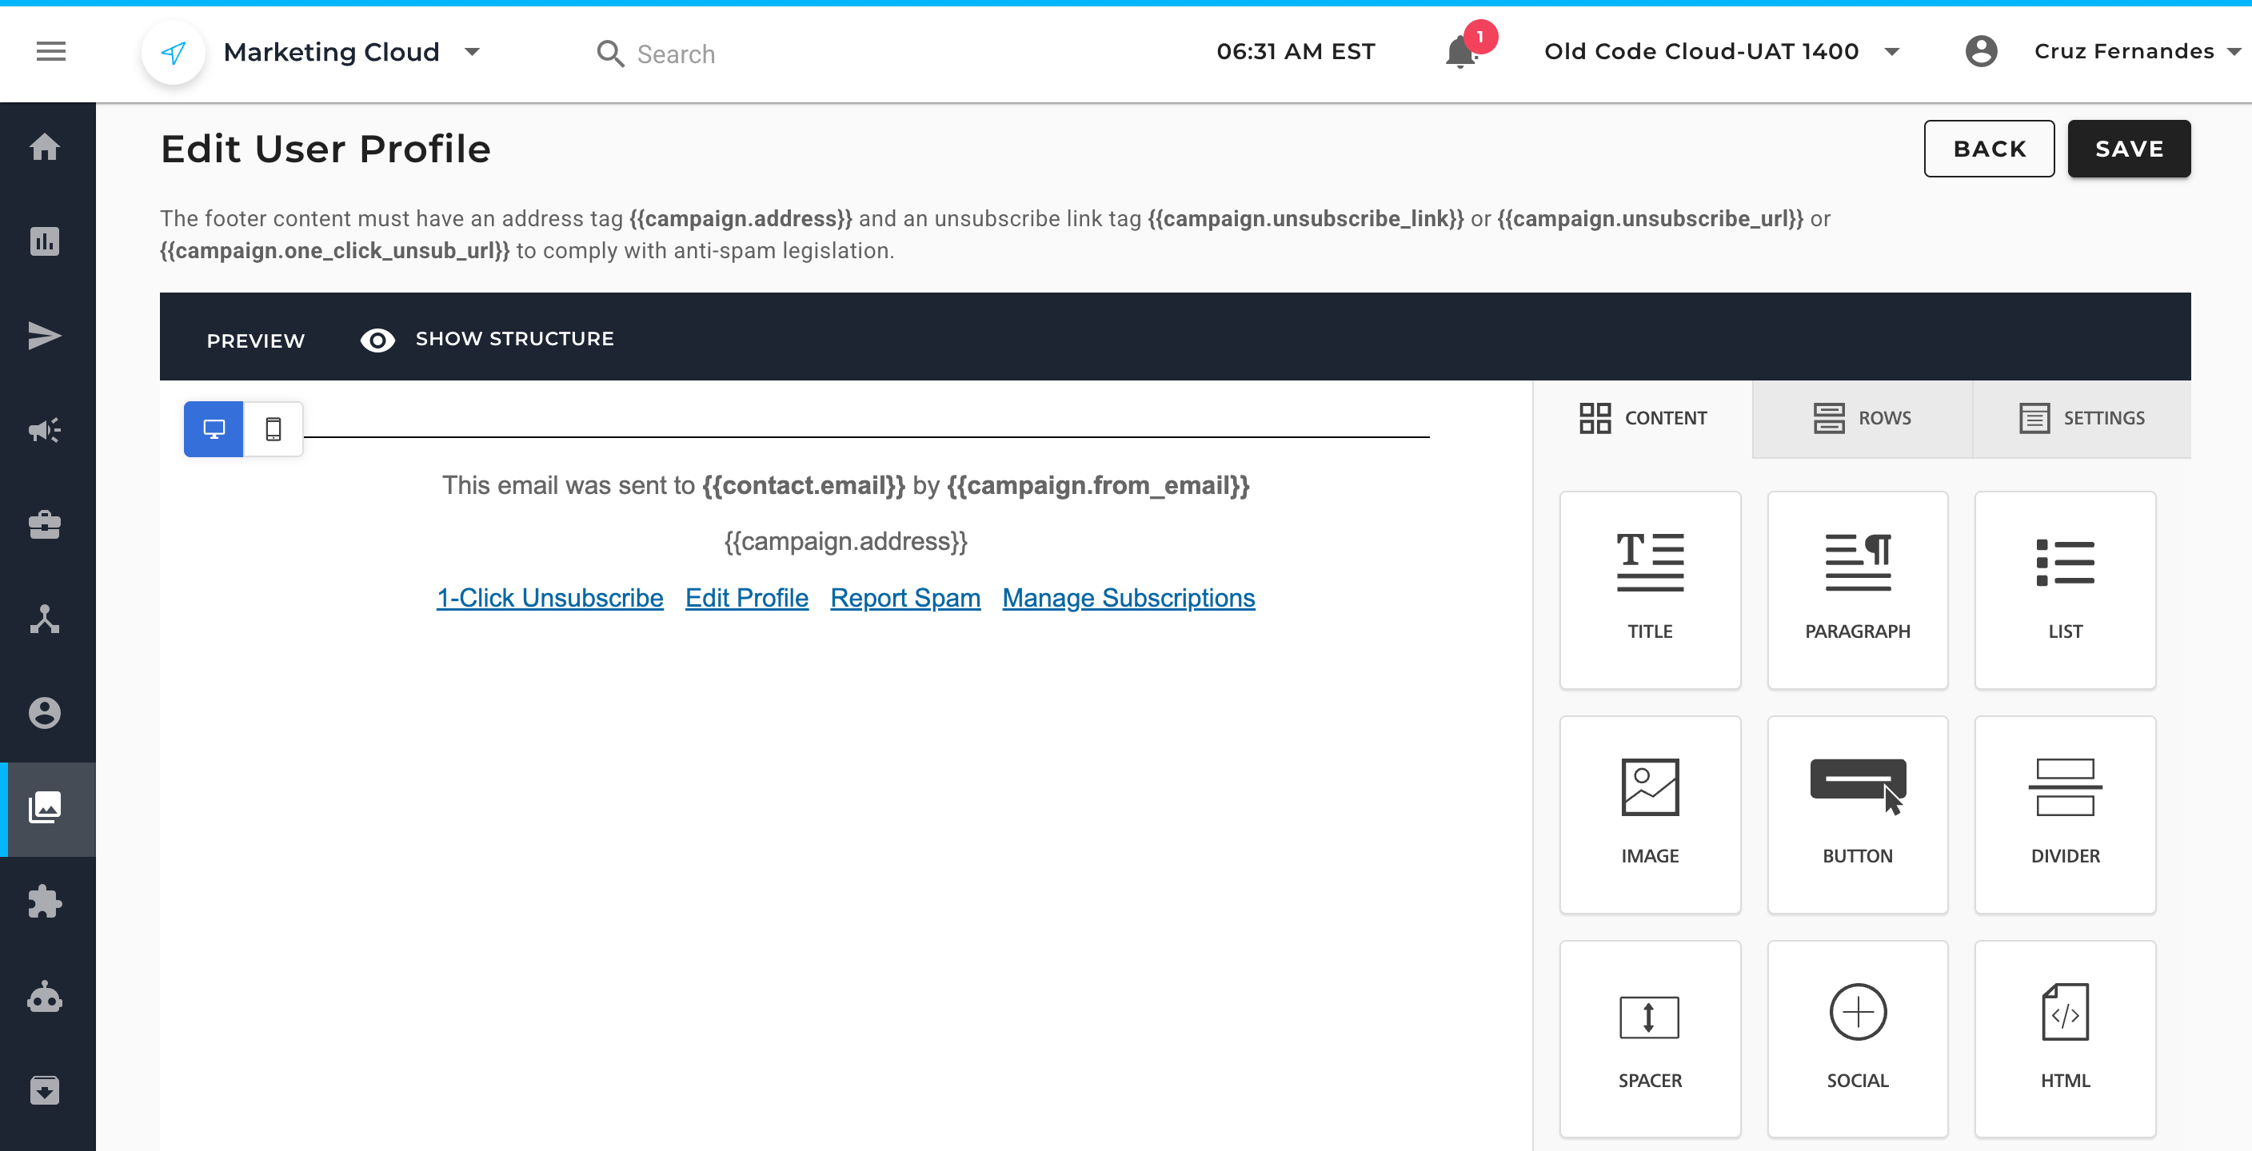Viewport: 2252px width, 1151px height.
Task: Toggle Show Structure eye icon
Action: (377, 340)
